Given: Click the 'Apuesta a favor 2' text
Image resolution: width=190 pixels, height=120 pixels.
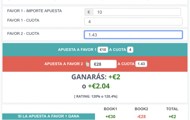Looking at the screenshot, I should click(64, 64).
